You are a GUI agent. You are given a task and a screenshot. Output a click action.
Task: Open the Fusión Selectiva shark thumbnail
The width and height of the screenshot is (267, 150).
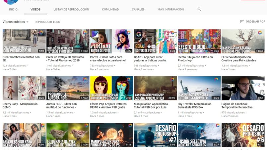(199, 135)
